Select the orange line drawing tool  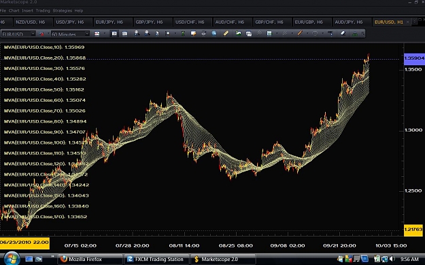(300, 33)
